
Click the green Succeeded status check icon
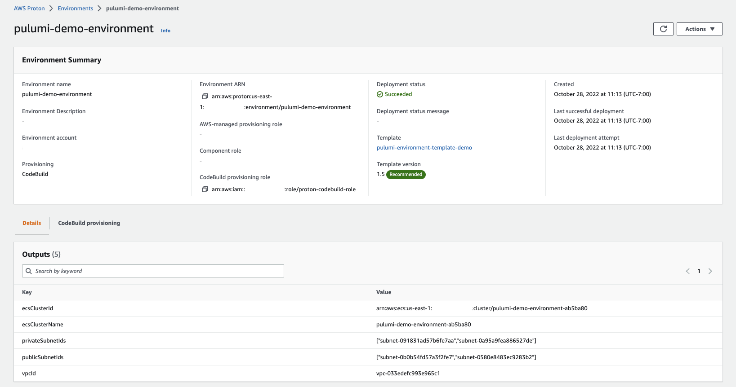pyautogui.click(x=380, y=94)
